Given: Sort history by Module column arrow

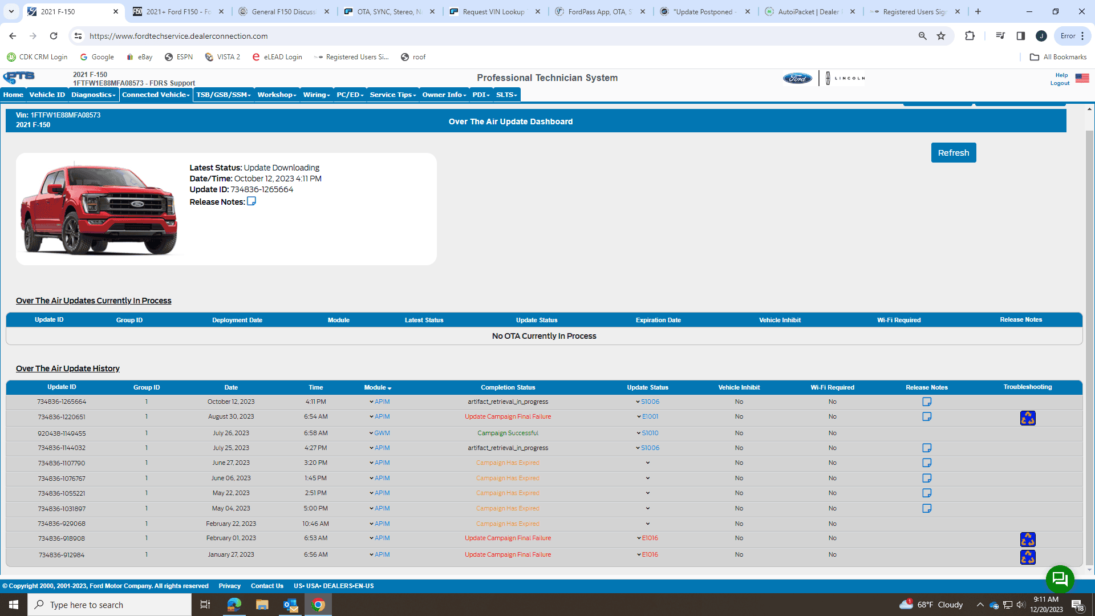Looking at the screenshot, I should (x=390, y=388).
